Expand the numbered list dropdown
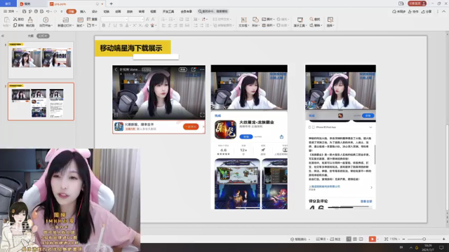449x252 pixels. pyautogui.click(x=174, y=19)
